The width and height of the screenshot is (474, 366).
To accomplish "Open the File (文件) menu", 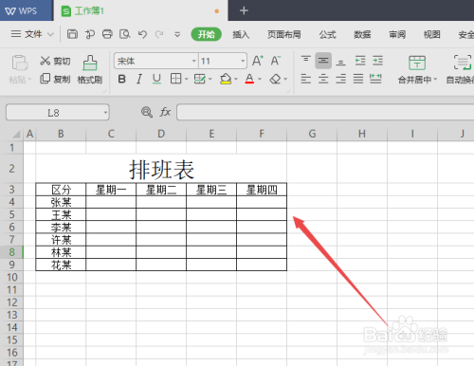I will pos(33,34).
